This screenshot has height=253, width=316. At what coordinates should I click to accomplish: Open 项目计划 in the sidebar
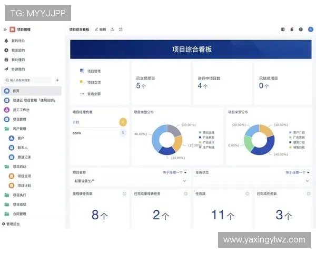(20, 186)
